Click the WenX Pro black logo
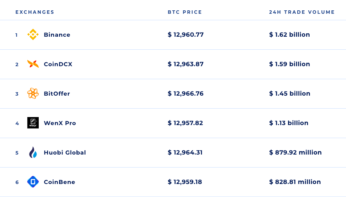346x197 pixels. 33,123
